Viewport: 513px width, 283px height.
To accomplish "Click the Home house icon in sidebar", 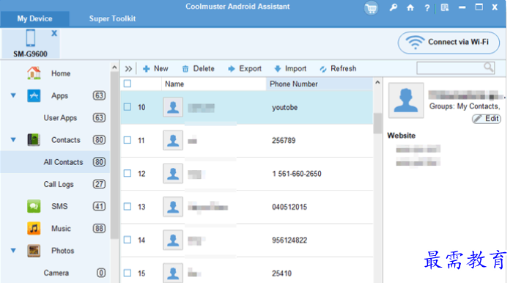I will [34, 73].
